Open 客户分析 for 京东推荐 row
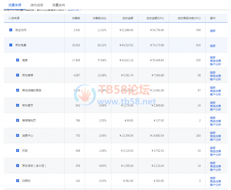Screen dimensions: 231x190 point(215,79)
